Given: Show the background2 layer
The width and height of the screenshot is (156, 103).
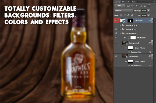Looking at the screenshot, I should click(x=116, y=43).
